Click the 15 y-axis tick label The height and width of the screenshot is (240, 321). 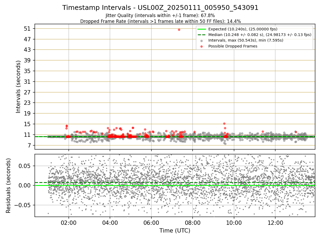click(x=28, y=124)
